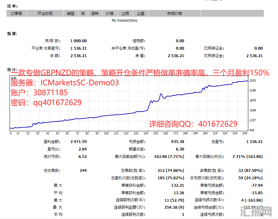Select the 概要 section heading

click(x=12, y=34)
